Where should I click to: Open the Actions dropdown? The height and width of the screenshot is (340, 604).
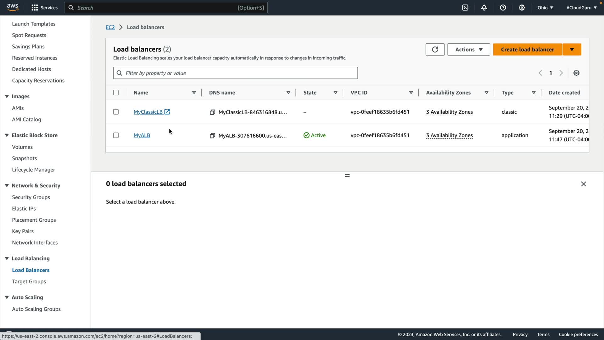tap(468, 49)
